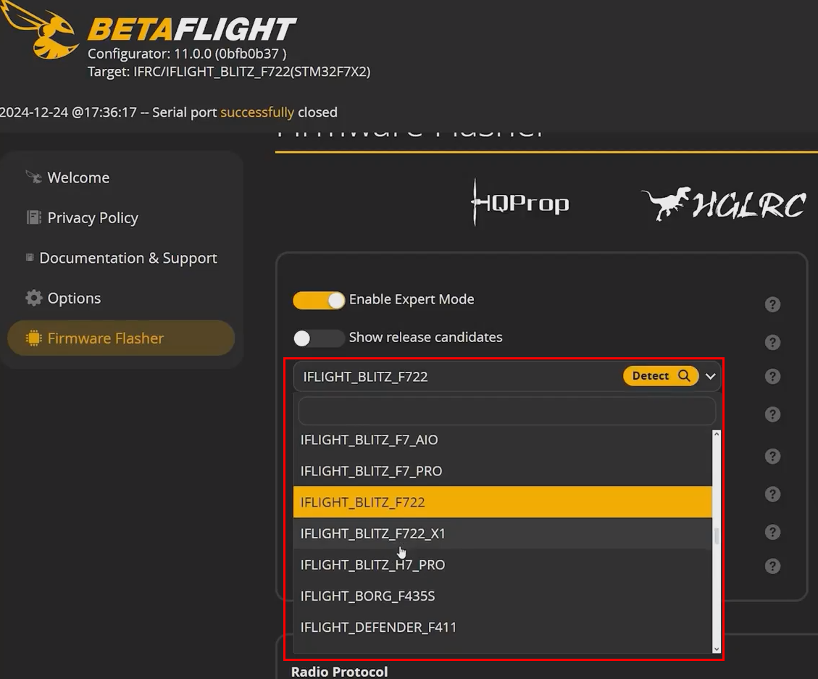Click the board list scrollbar down arrow
Image resolution: width=818 pixels, height=679 pixels.
[717, 649]
